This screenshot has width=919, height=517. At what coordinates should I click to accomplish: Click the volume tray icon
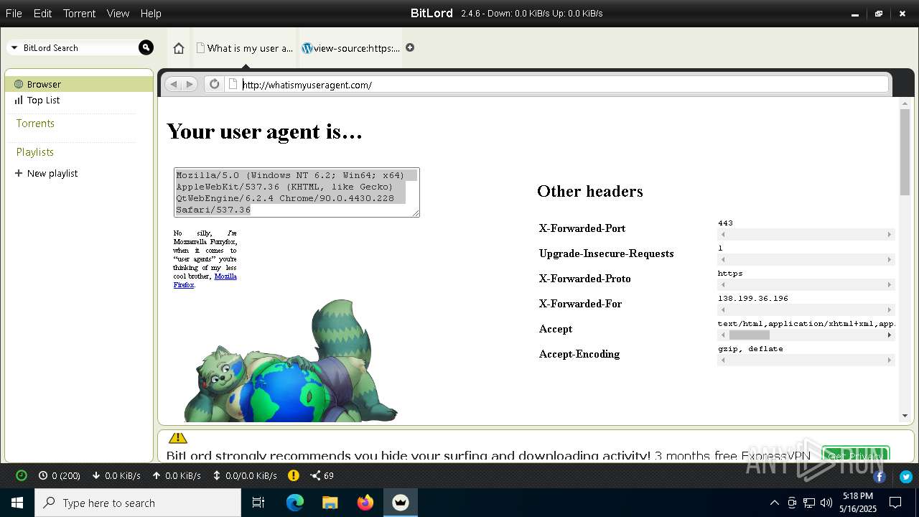826,503
